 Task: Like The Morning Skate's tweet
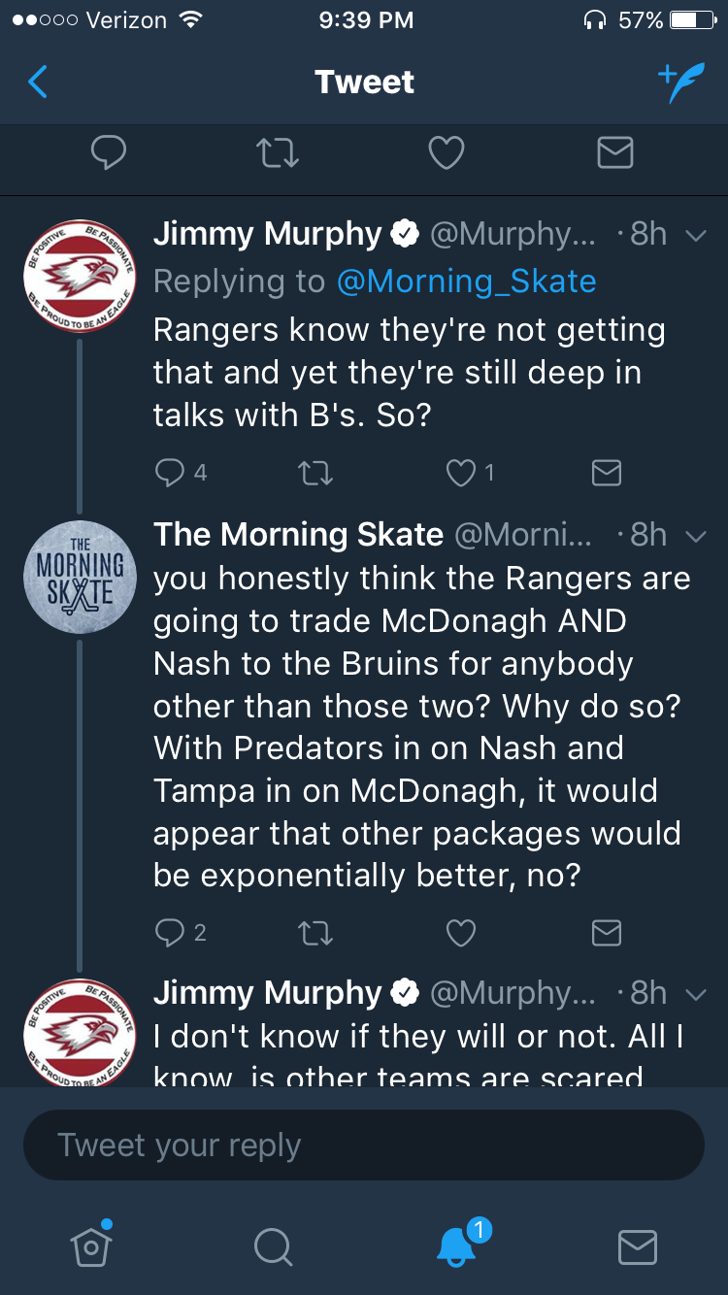(460, 933)
